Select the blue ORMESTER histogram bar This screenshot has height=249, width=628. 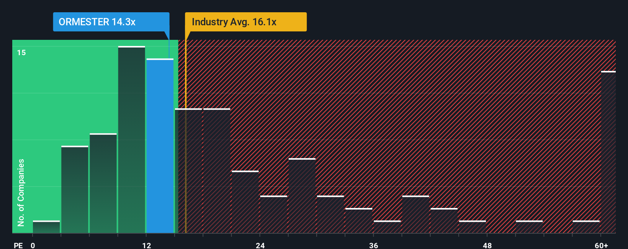click(160, 146)
